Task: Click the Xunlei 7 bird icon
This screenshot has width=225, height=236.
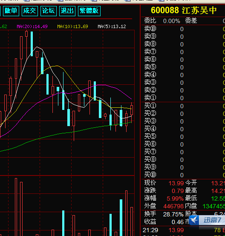Action: point(194,220)
